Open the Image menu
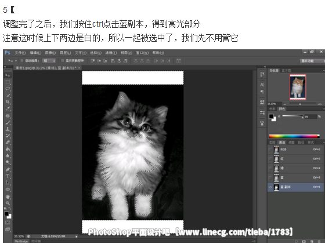The width and height of the screenshot is (325, 243). pyautogui.click(x=50, y=53)
